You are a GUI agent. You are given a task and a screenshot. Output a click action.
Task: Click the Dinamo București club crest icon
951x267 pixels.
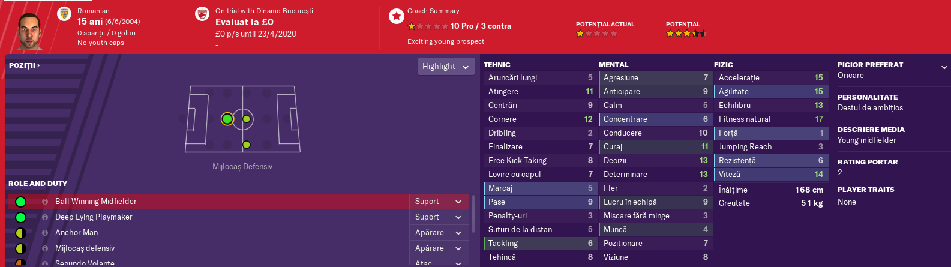[202, 14]
